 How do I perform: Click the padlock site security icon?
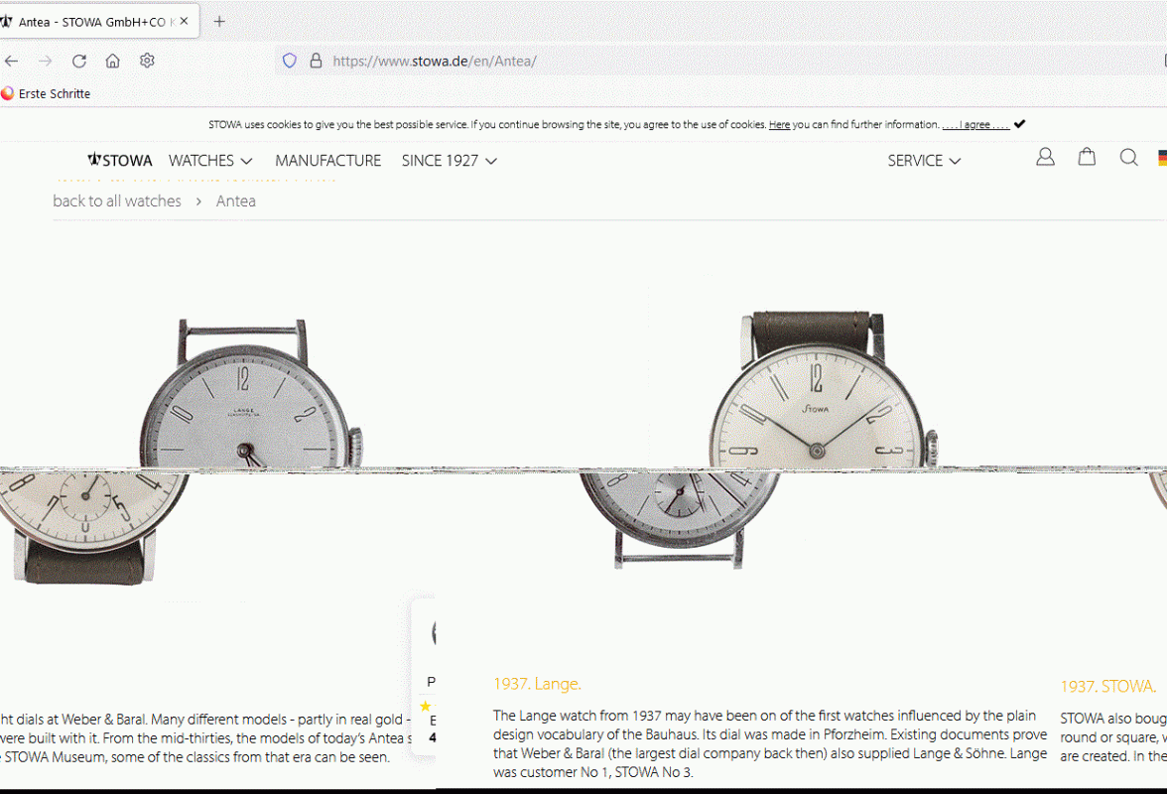[316, 61]
